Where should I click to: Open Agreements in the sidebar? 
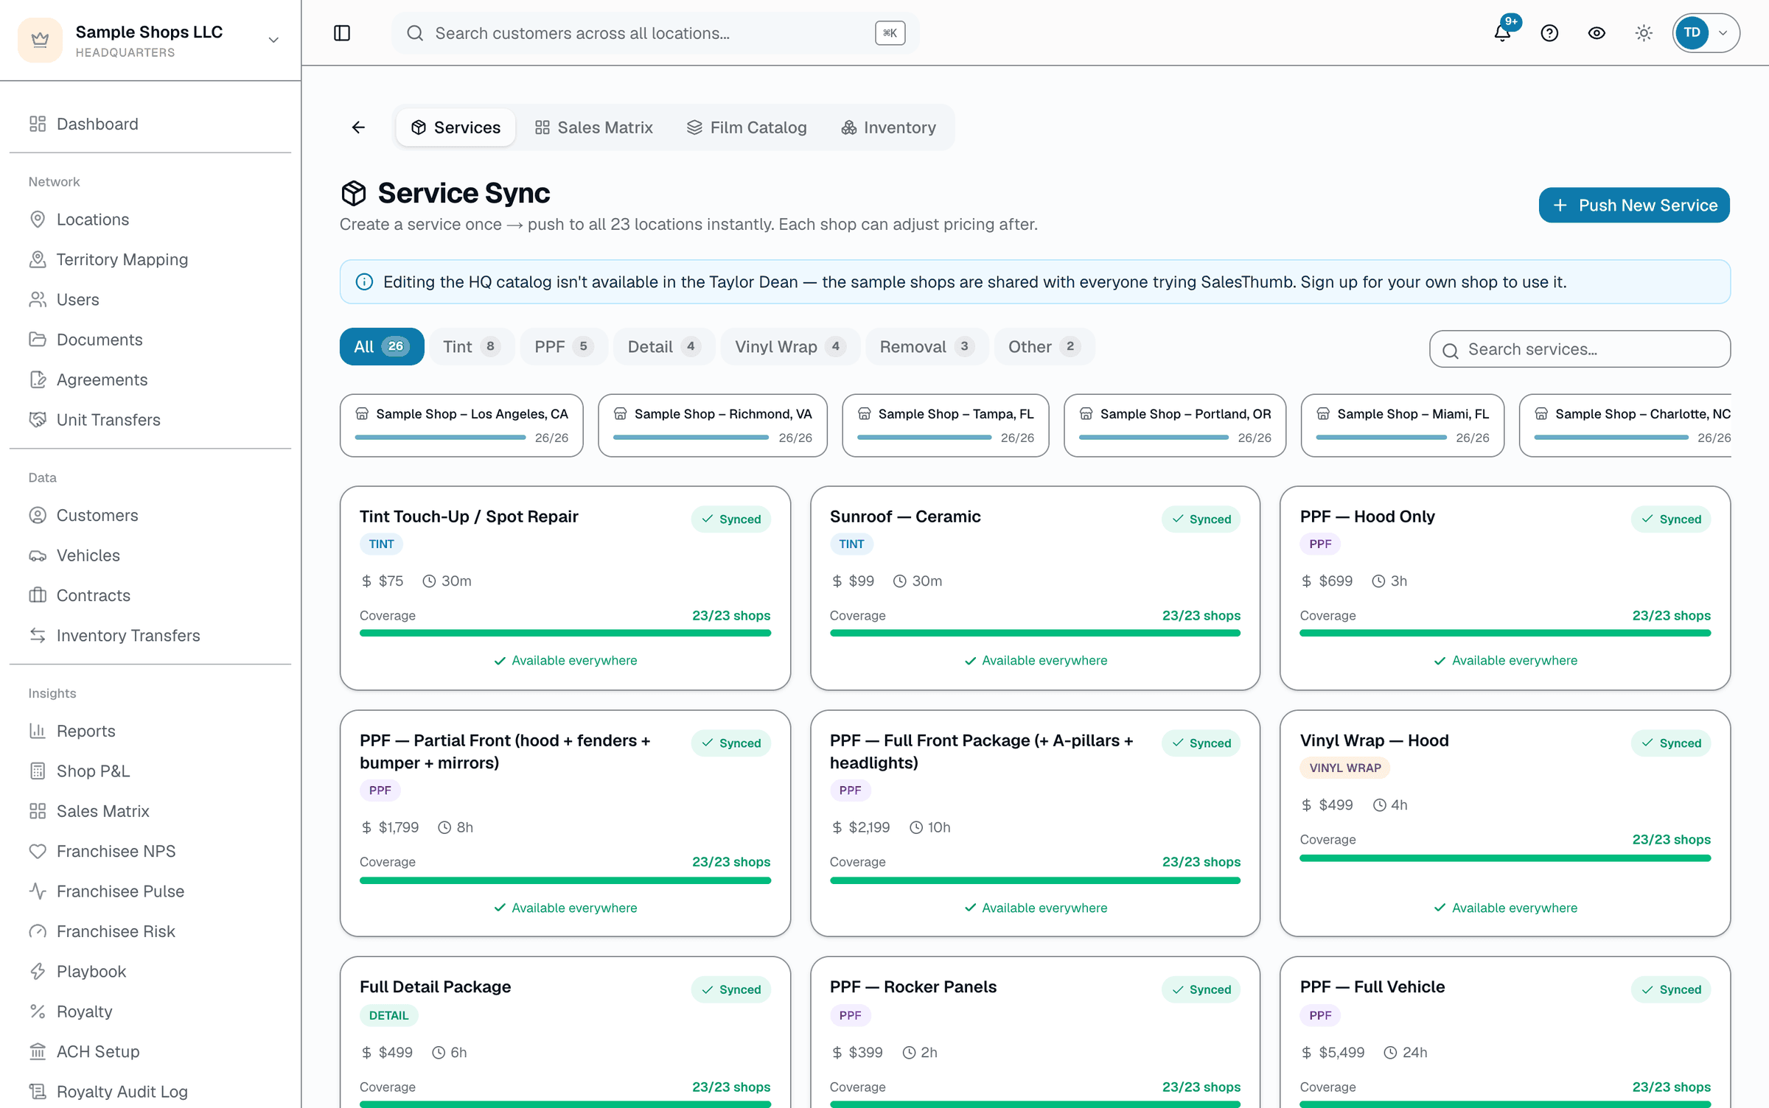click(x=150, y=379)
